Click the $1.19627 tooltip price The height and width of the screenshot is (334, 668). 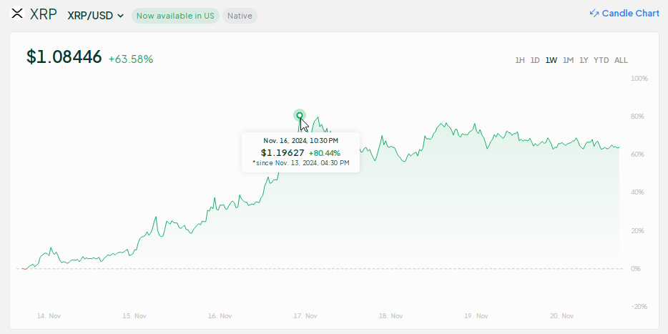[283, 152]
